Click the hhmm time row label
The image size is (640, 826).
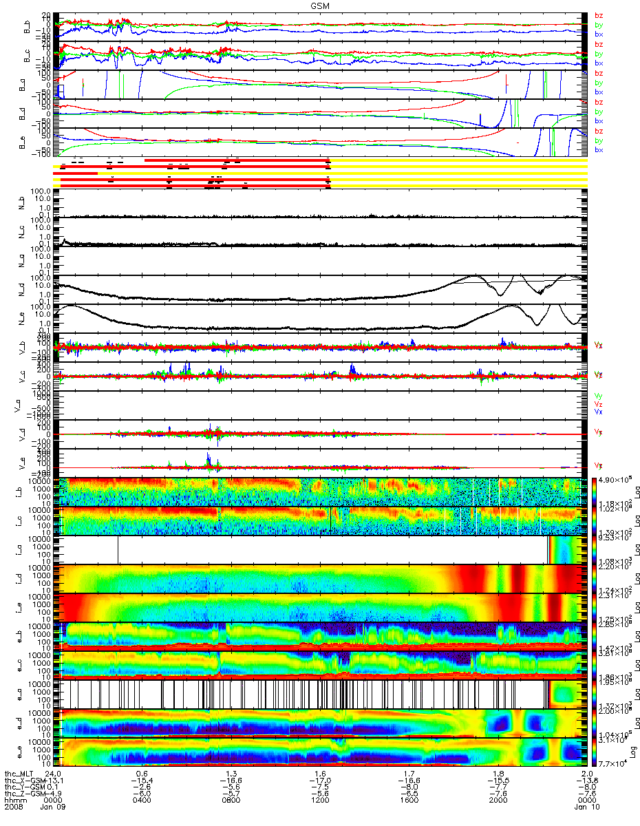pos(14,801)
